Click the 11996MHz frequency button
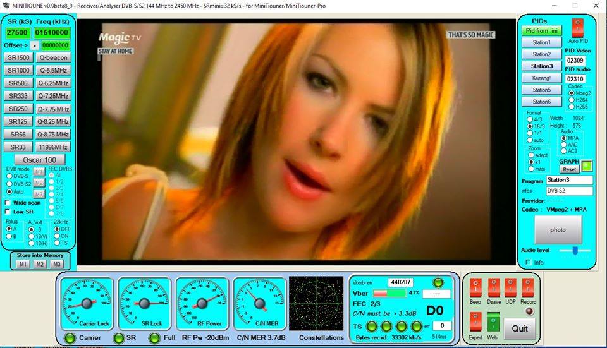 click(x=53, y=147)
